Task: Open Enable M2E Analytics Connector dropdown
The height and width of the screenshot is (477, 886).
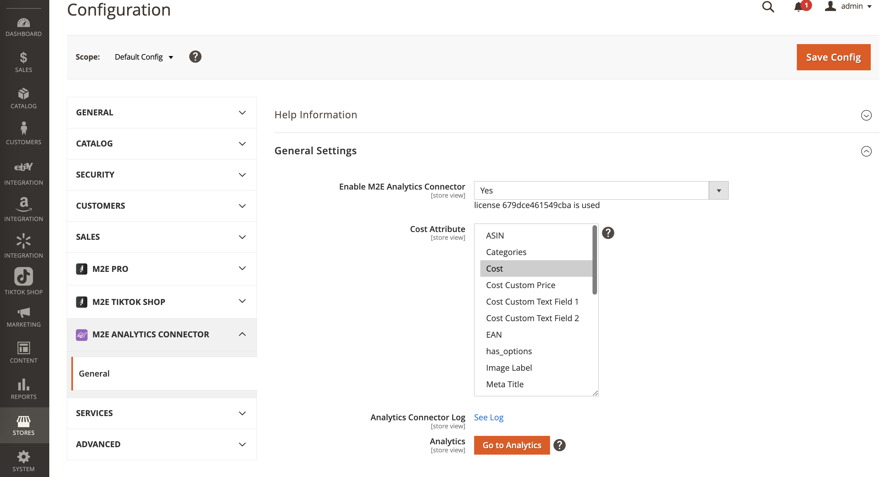Action: pyautogui.click(x=601, y=191)
